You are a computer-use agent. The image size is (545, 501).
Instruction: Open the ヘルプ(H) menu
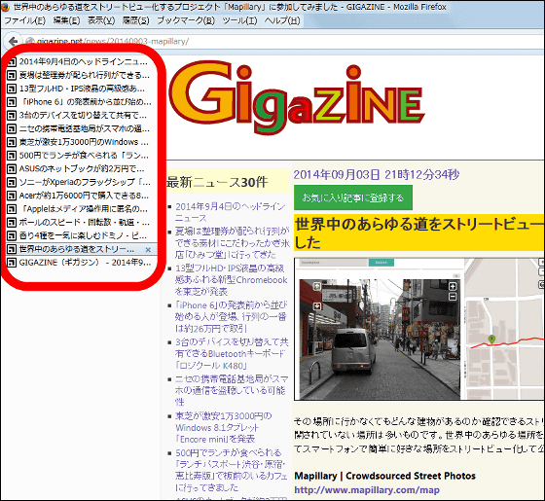click(282, 20)
